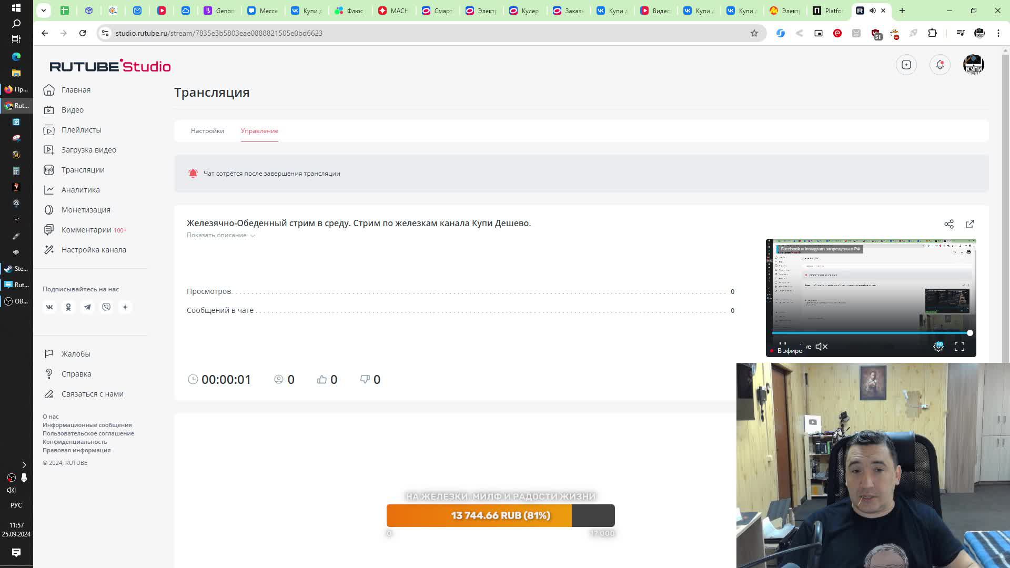Open the VK social link icon

point(49,307)
